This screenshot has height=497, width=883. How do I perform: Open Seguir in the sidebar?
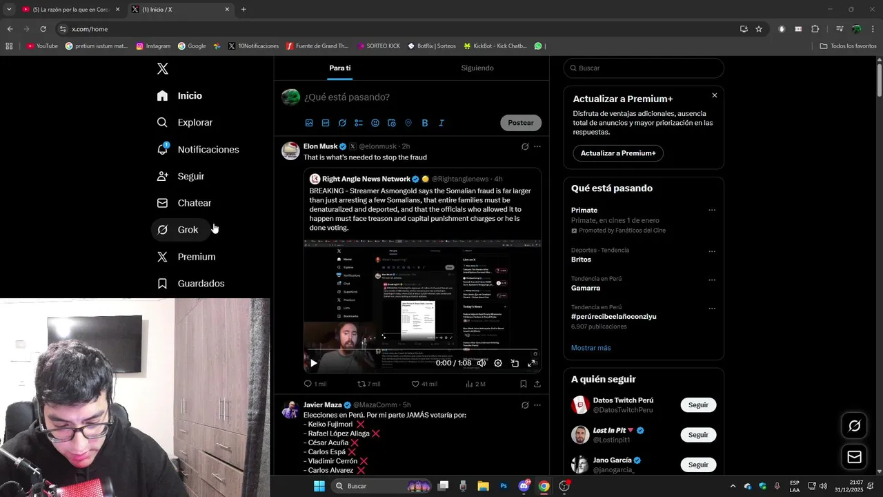click(x=180, y=176)
